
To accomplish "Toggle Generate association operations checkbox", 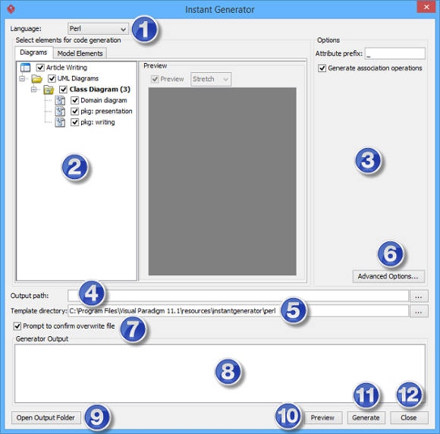I will tap(322, 68).
